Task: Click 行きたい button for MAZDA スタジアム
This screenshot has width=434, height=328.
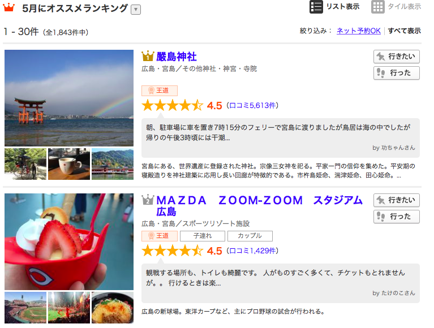Action: click(396, 200)
